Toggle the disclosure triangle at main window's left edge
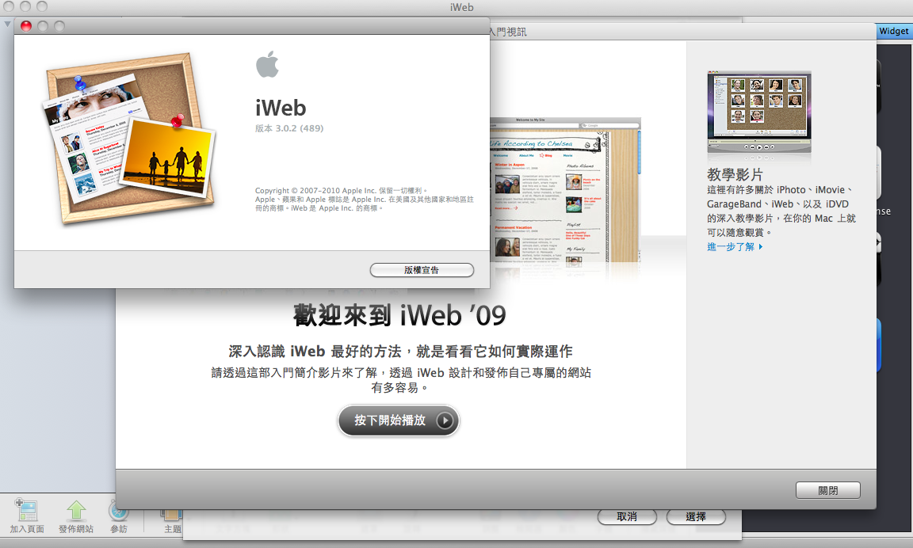Screen dimensions: 913x548 click(x=7, y=24)
